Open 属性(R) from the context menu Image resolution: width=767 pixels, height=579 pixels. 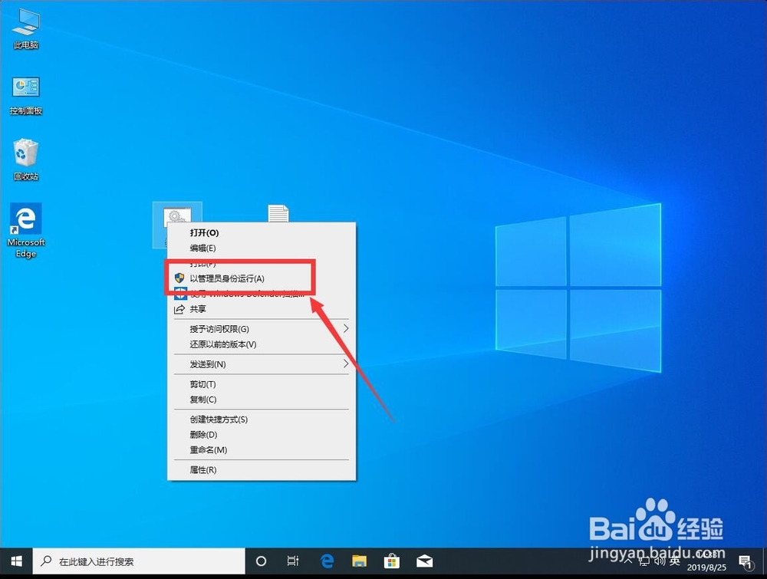262,470
